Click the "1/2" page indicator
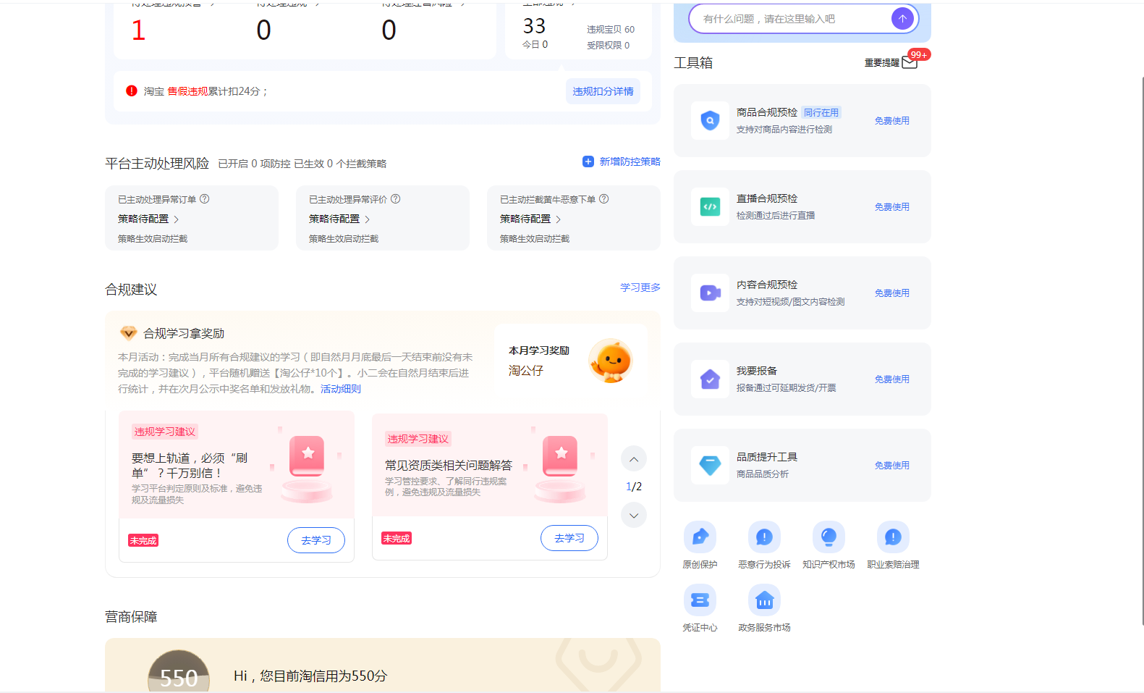Viewport: 1144px width, 693px height. pos(634,487)
